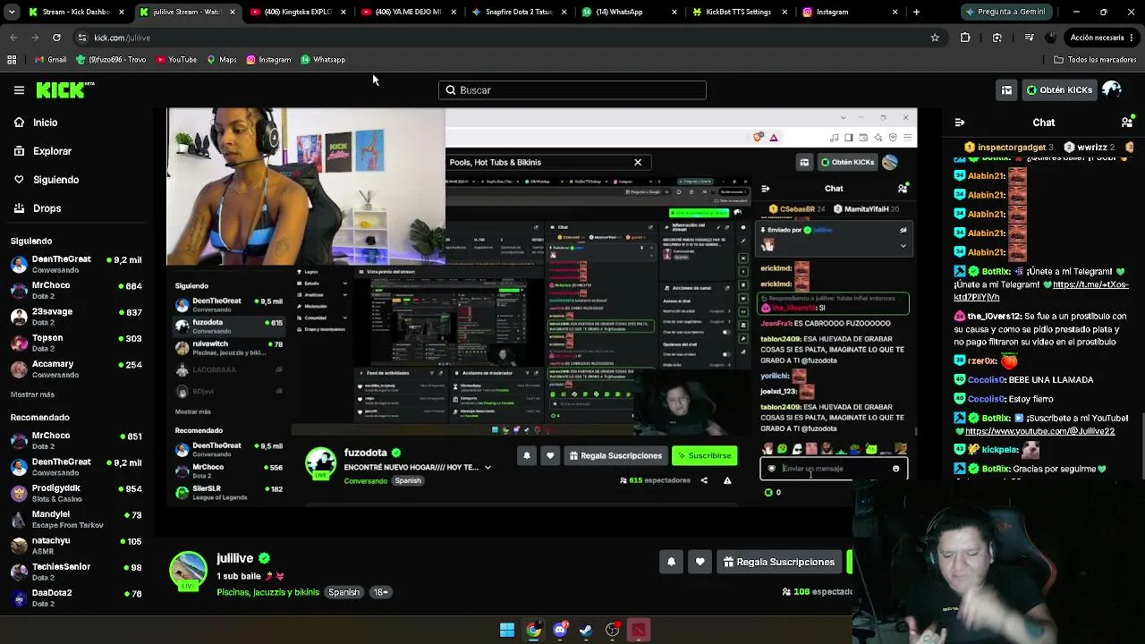
Task: Close the KickBot TTS Settings tab
Action: 785,12
